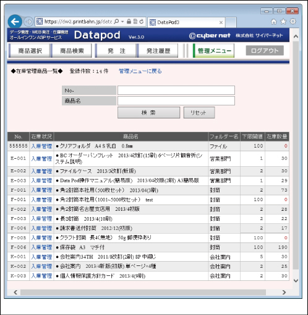Viewport: 308px width, 315px height.
Task: Click the フォルダー名 column header
Action: (x=224, y=136)
